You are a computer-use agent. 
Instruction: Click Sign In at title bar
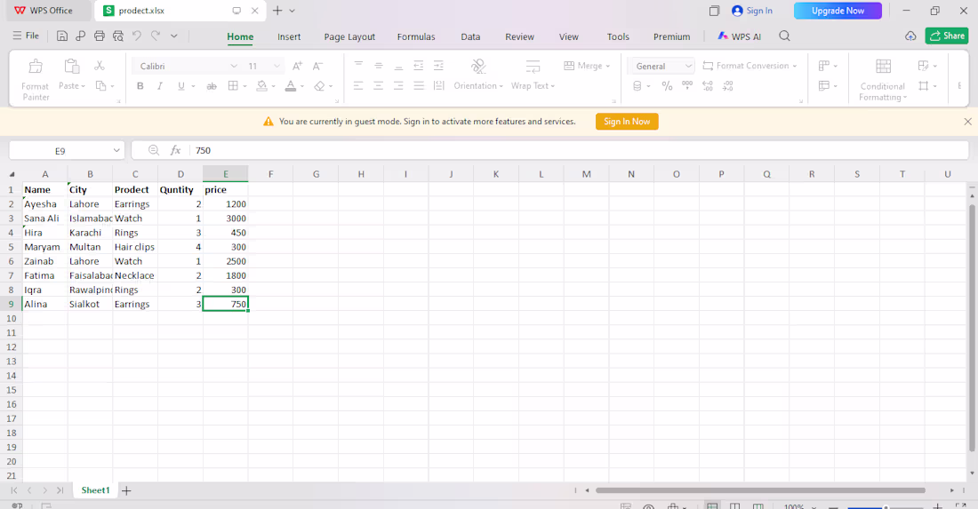751,11
